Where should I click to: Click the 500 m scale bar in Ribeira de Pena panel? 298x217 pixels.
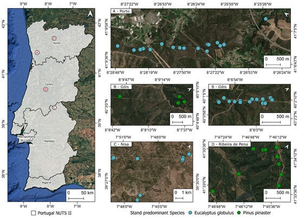[273, 198]
